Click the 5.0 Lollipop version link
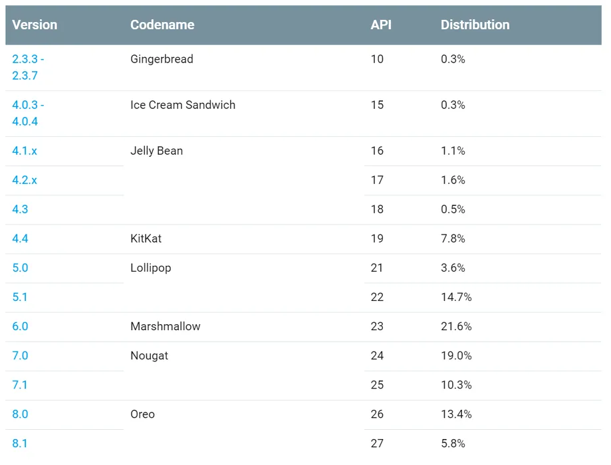This screenshot has width=611, height=465. pos(20,268)
